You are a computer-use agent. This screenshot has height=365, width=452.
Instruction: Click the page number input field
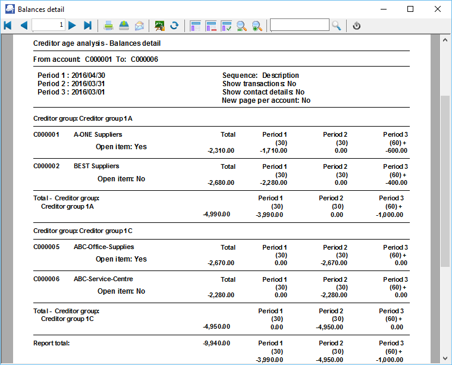(x=49, y=25)
